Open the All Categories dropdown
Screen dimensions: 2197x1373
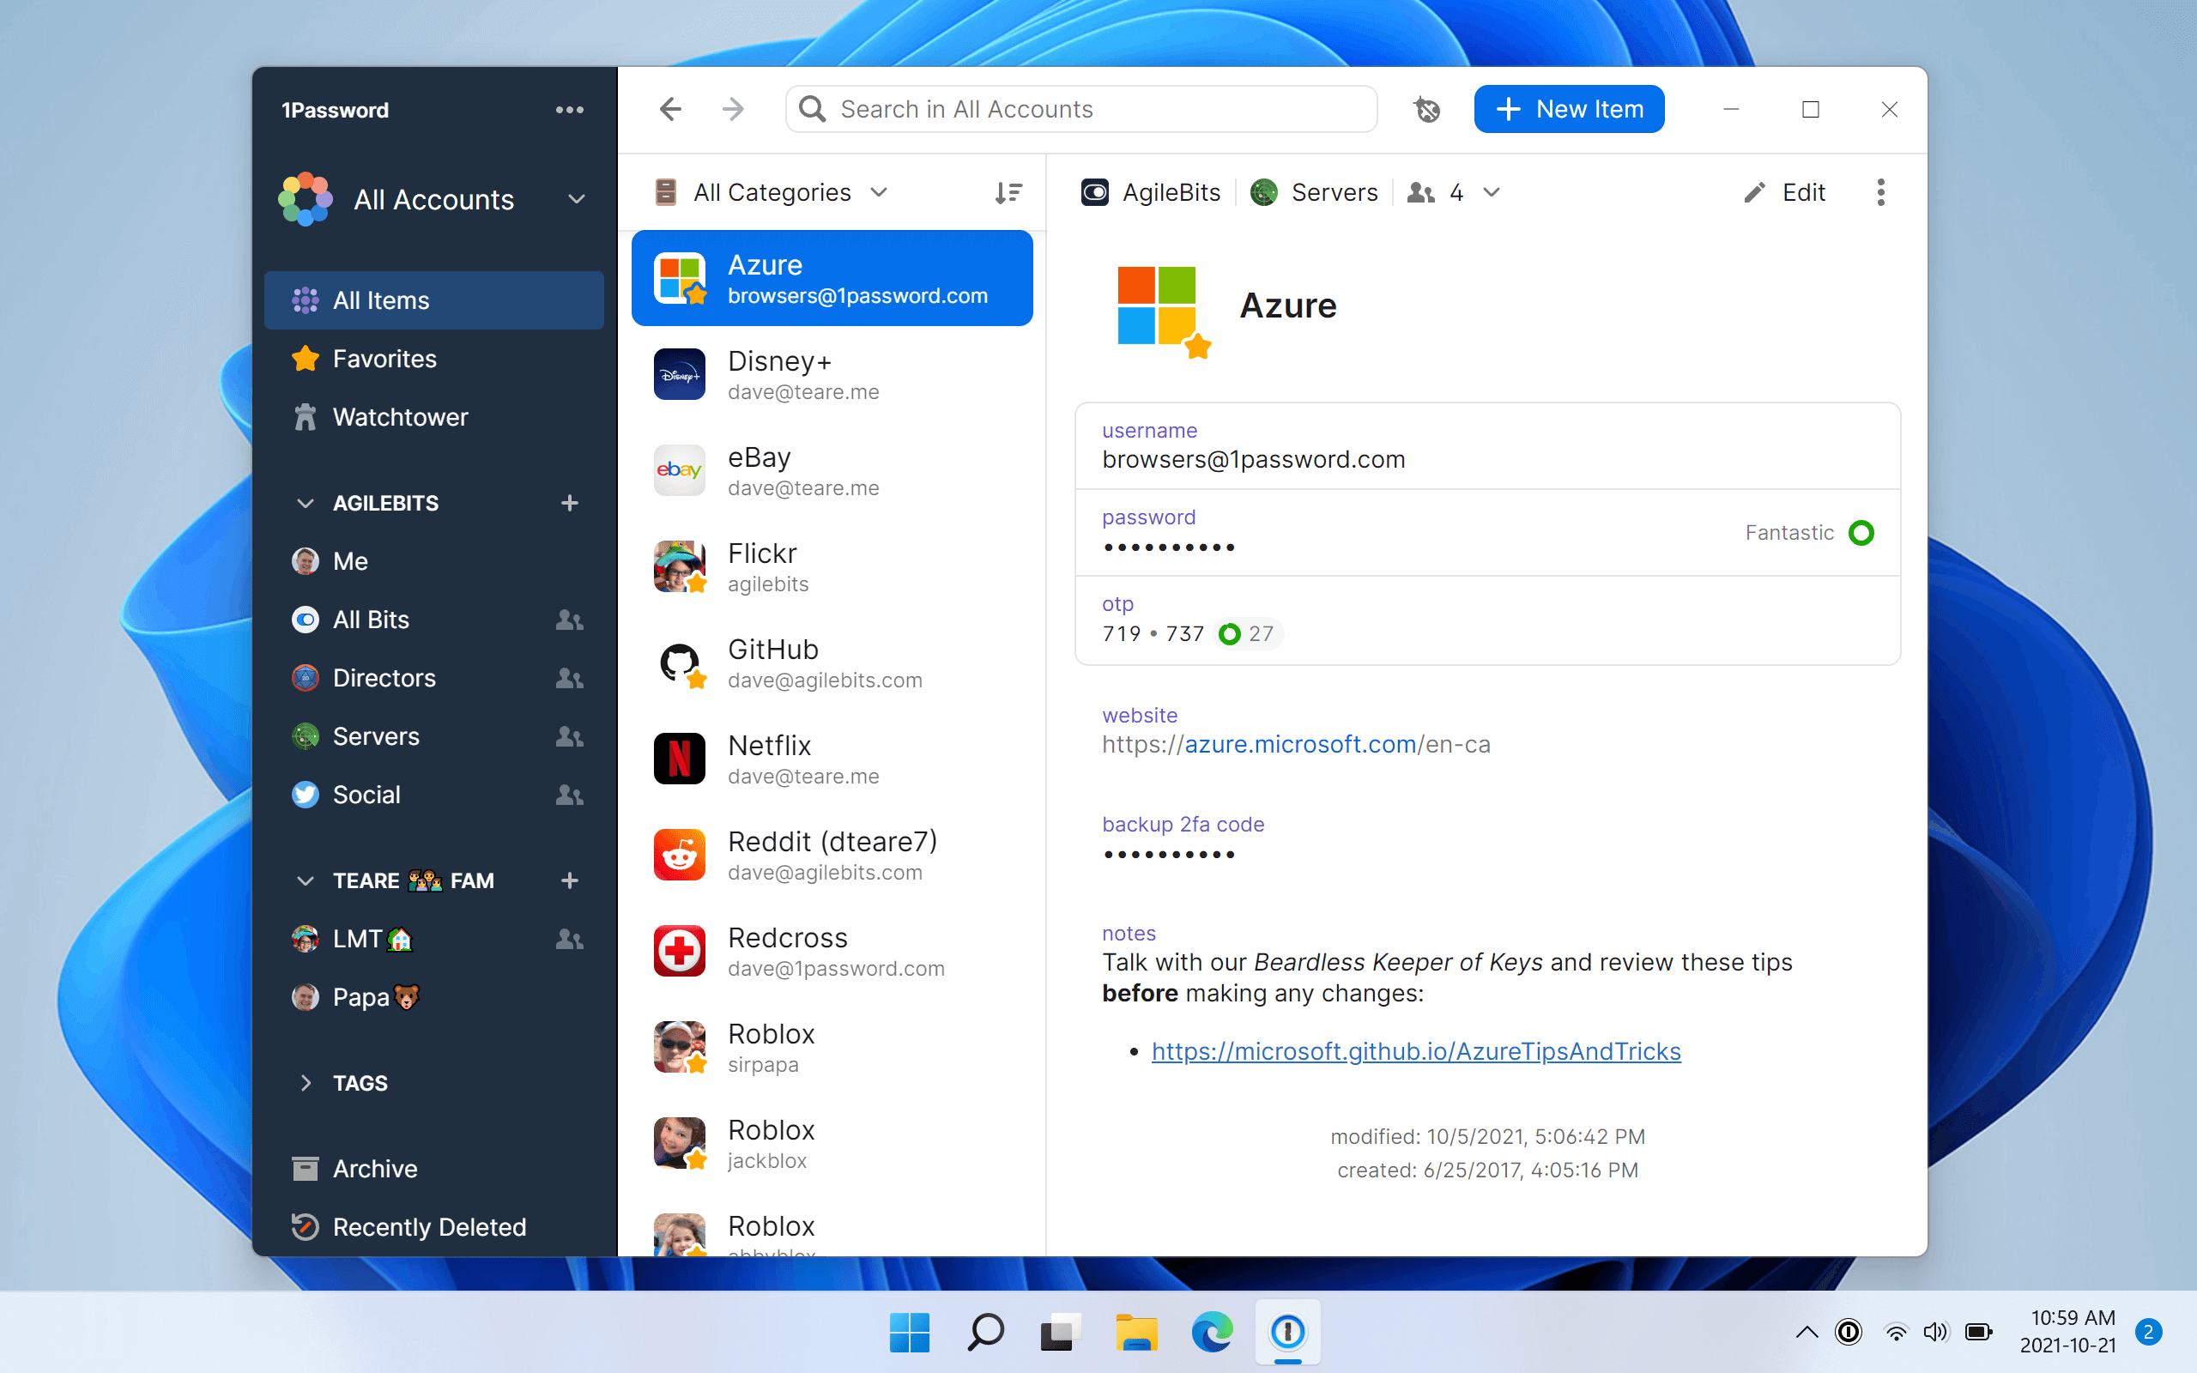pos(772,191)
